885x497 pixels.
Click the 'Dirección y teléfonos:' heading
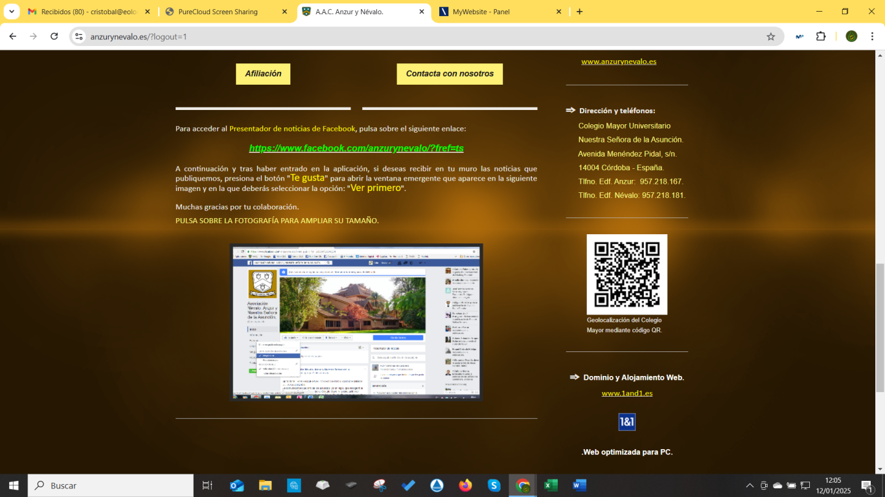coord(617,111)
